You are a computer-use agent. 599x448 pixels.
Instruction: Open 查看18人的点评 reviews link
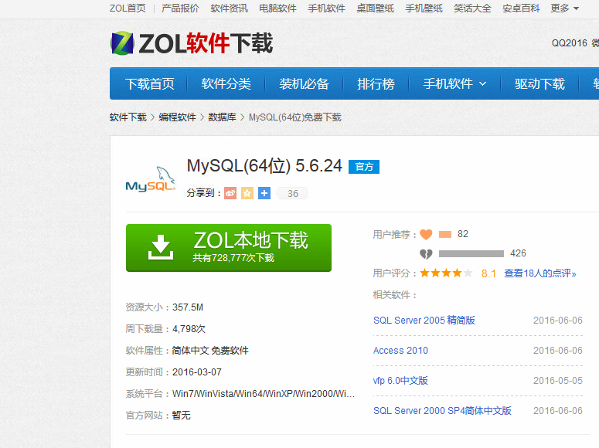(x=539, y=273)
